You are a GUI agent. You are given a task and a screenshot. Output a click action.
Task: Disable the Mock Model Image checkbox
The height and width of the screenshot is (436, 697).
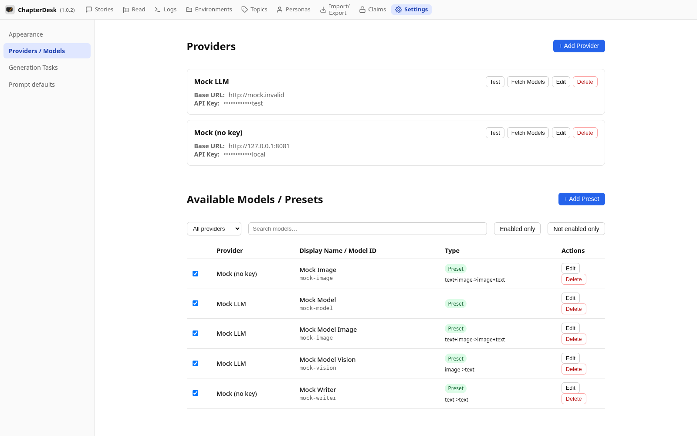coord(195,333)
